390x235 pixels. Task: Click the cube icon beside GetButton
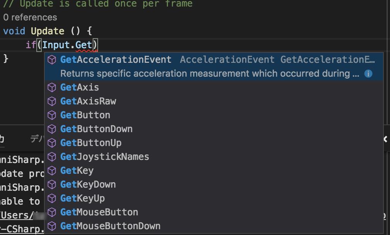click(x=52, y=116)
